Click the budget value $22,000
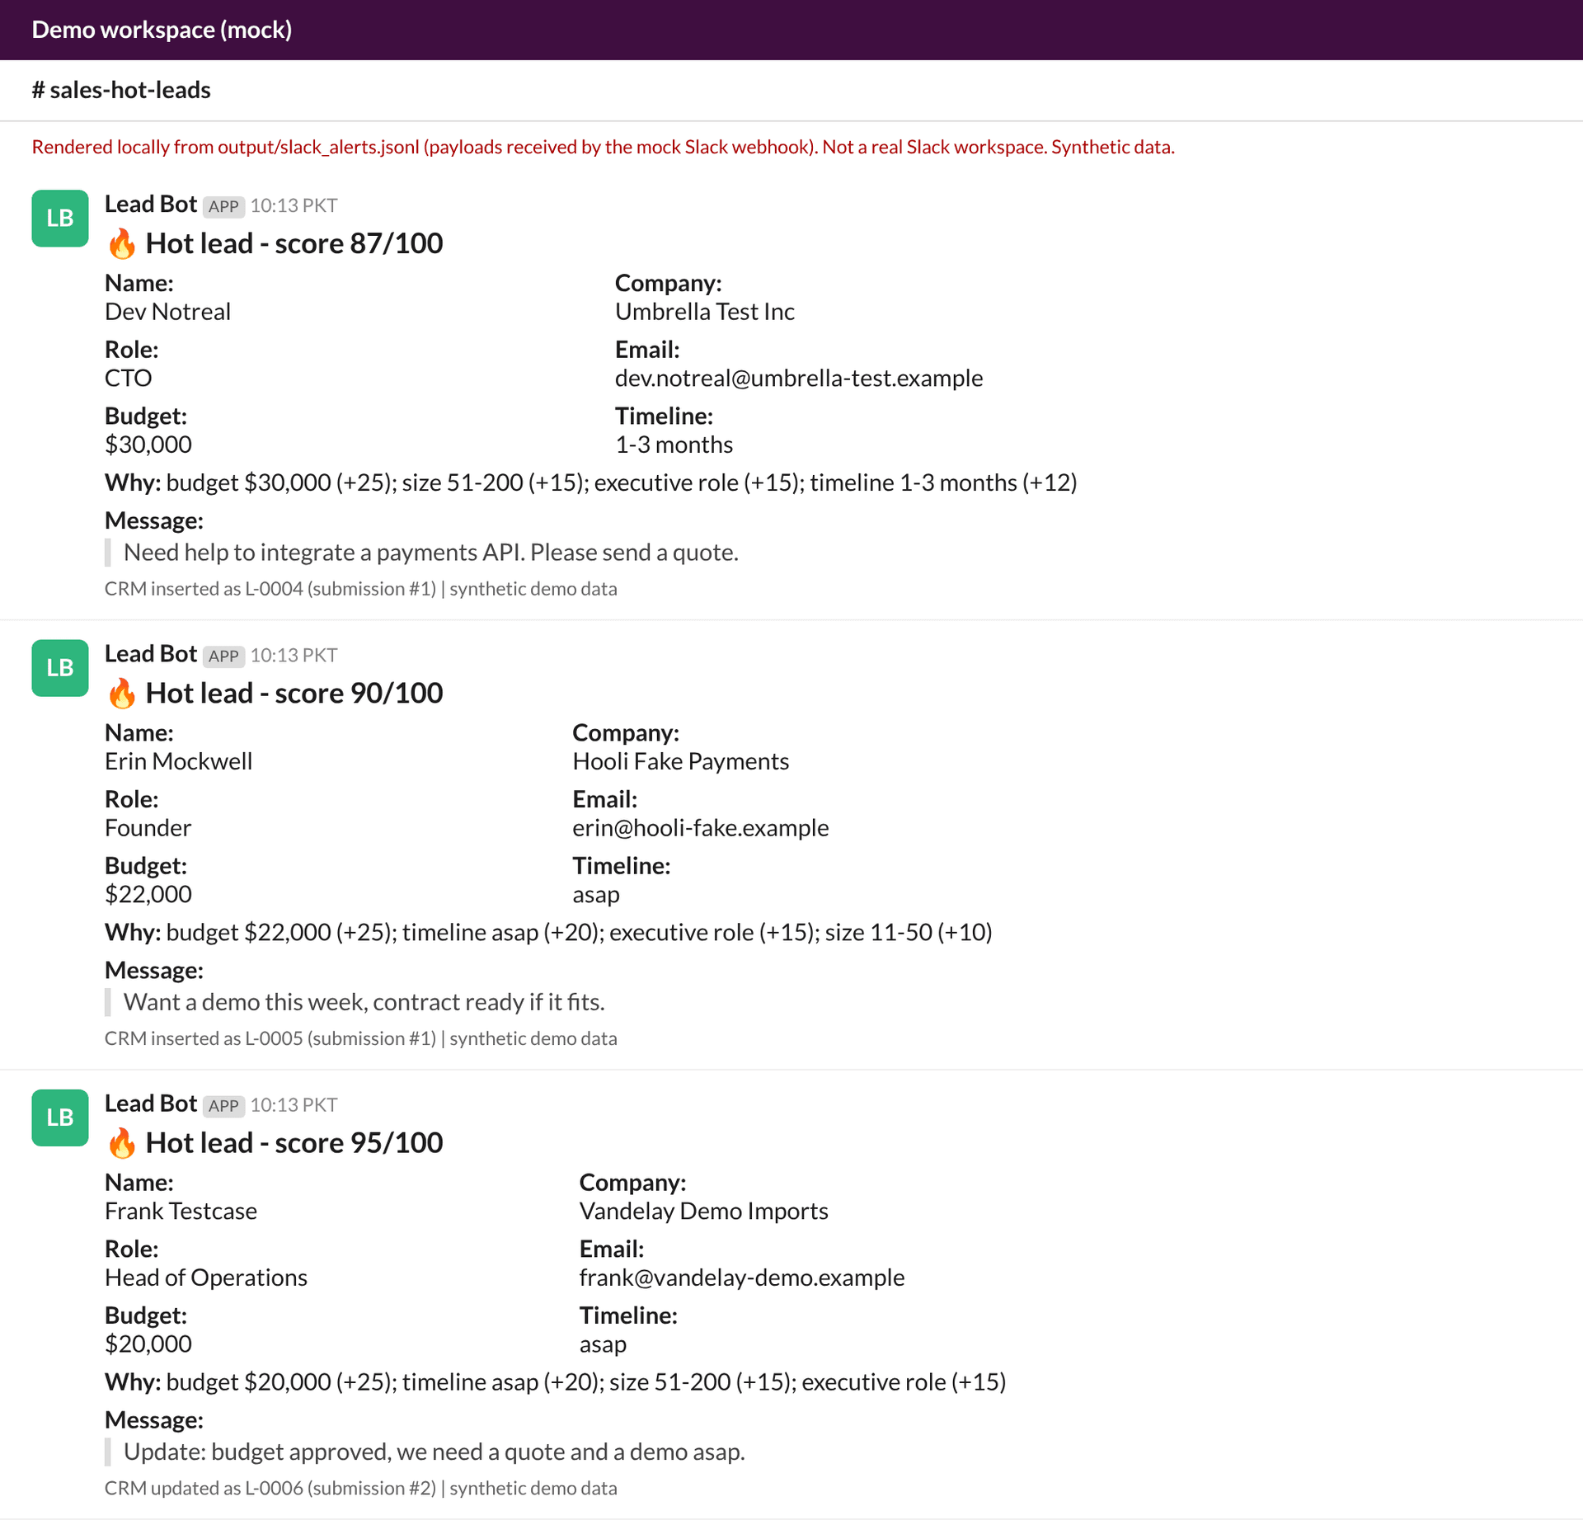Screen dimensions: 1583x1520 pos(148,894)
